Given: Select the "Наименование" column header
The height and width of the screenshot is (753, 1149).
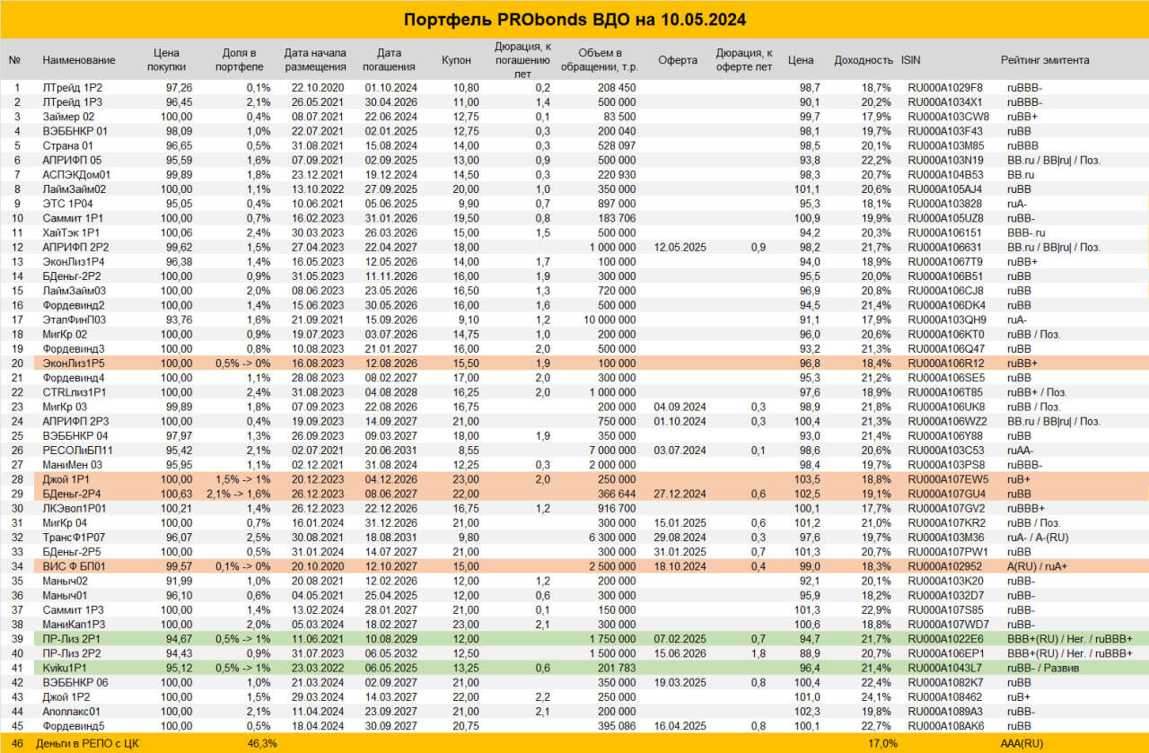Looking at the screenshot, I should tap(79, 60).
